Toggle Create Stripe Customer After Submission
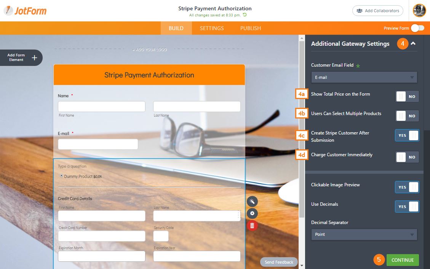The image size is (430, 269). (407, 136)
